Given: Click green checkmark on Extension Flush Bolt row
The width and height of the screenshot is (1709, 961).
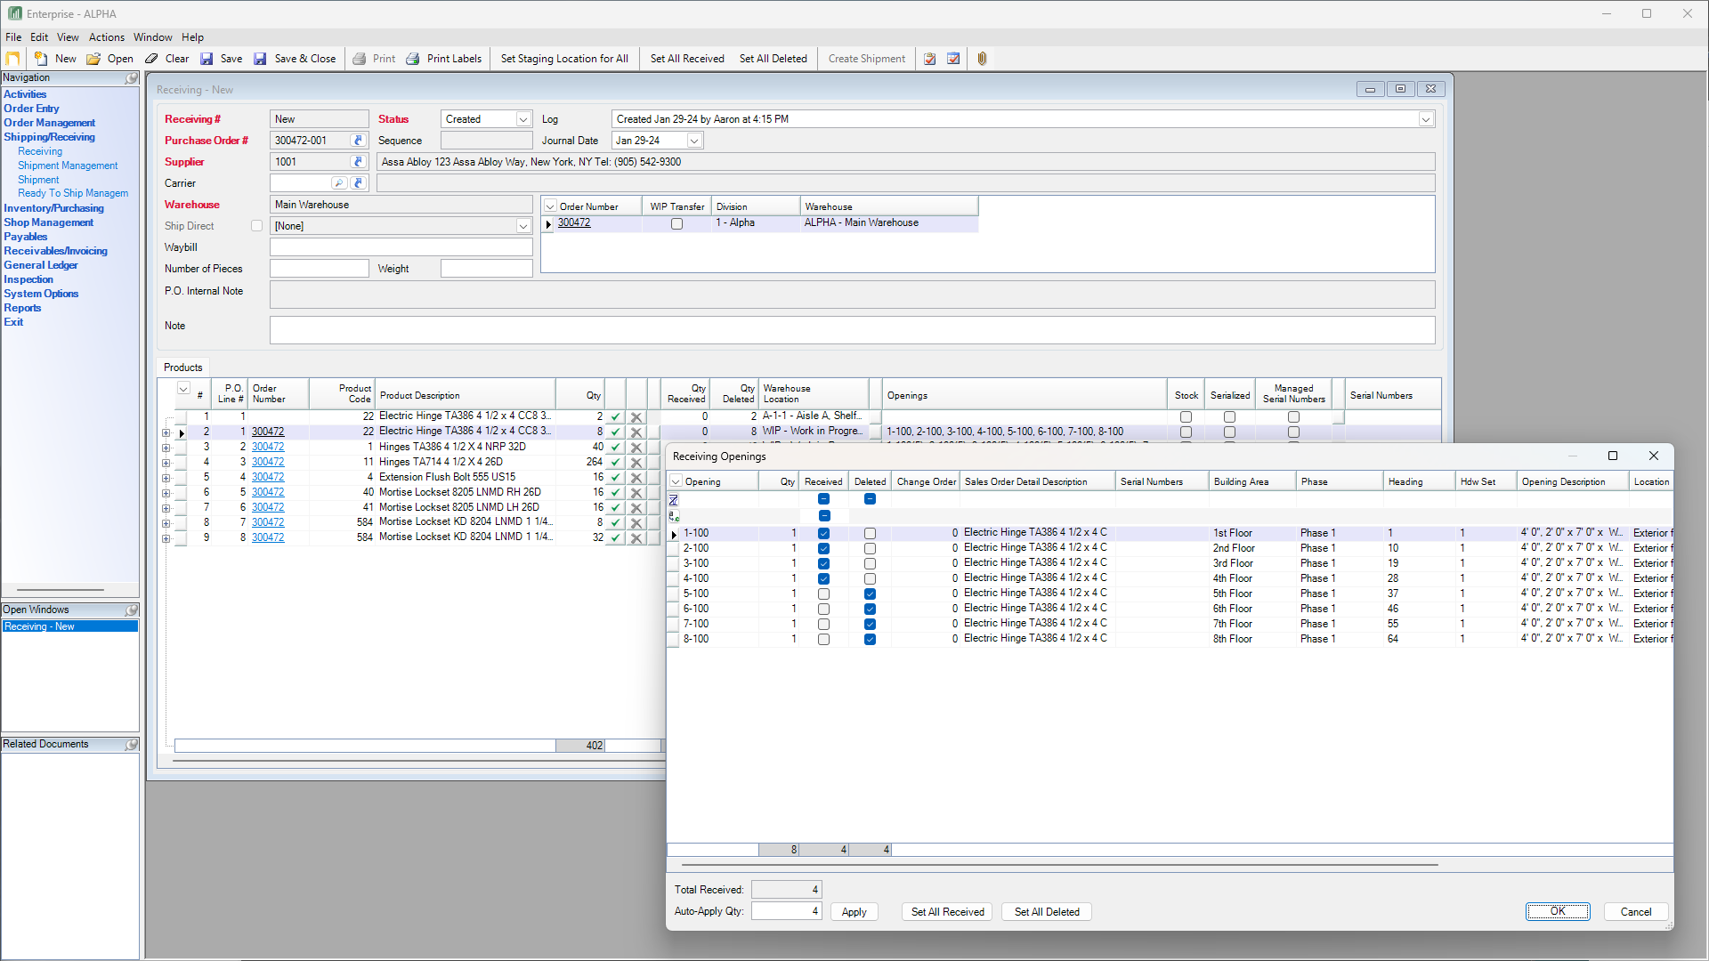Looking at the screenshot, I should point(615,478).
